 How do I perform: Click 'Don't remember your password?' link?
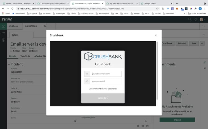click(x=103, y=89)
